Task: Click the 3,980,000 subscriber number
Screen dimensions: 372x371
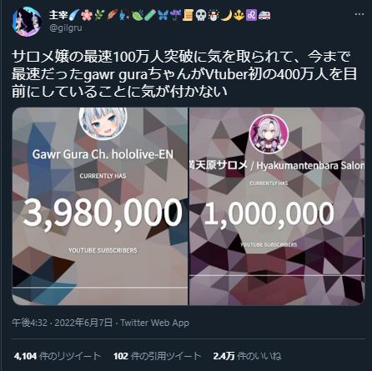Action: pos(103,213)
